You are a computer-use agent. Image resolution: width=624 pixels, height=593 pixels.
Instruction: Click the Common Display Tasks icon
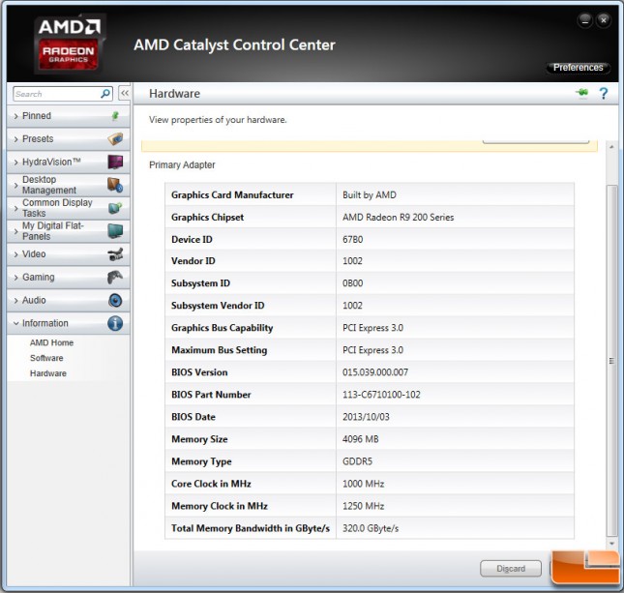pyautogui.click(x=115, y=208)
